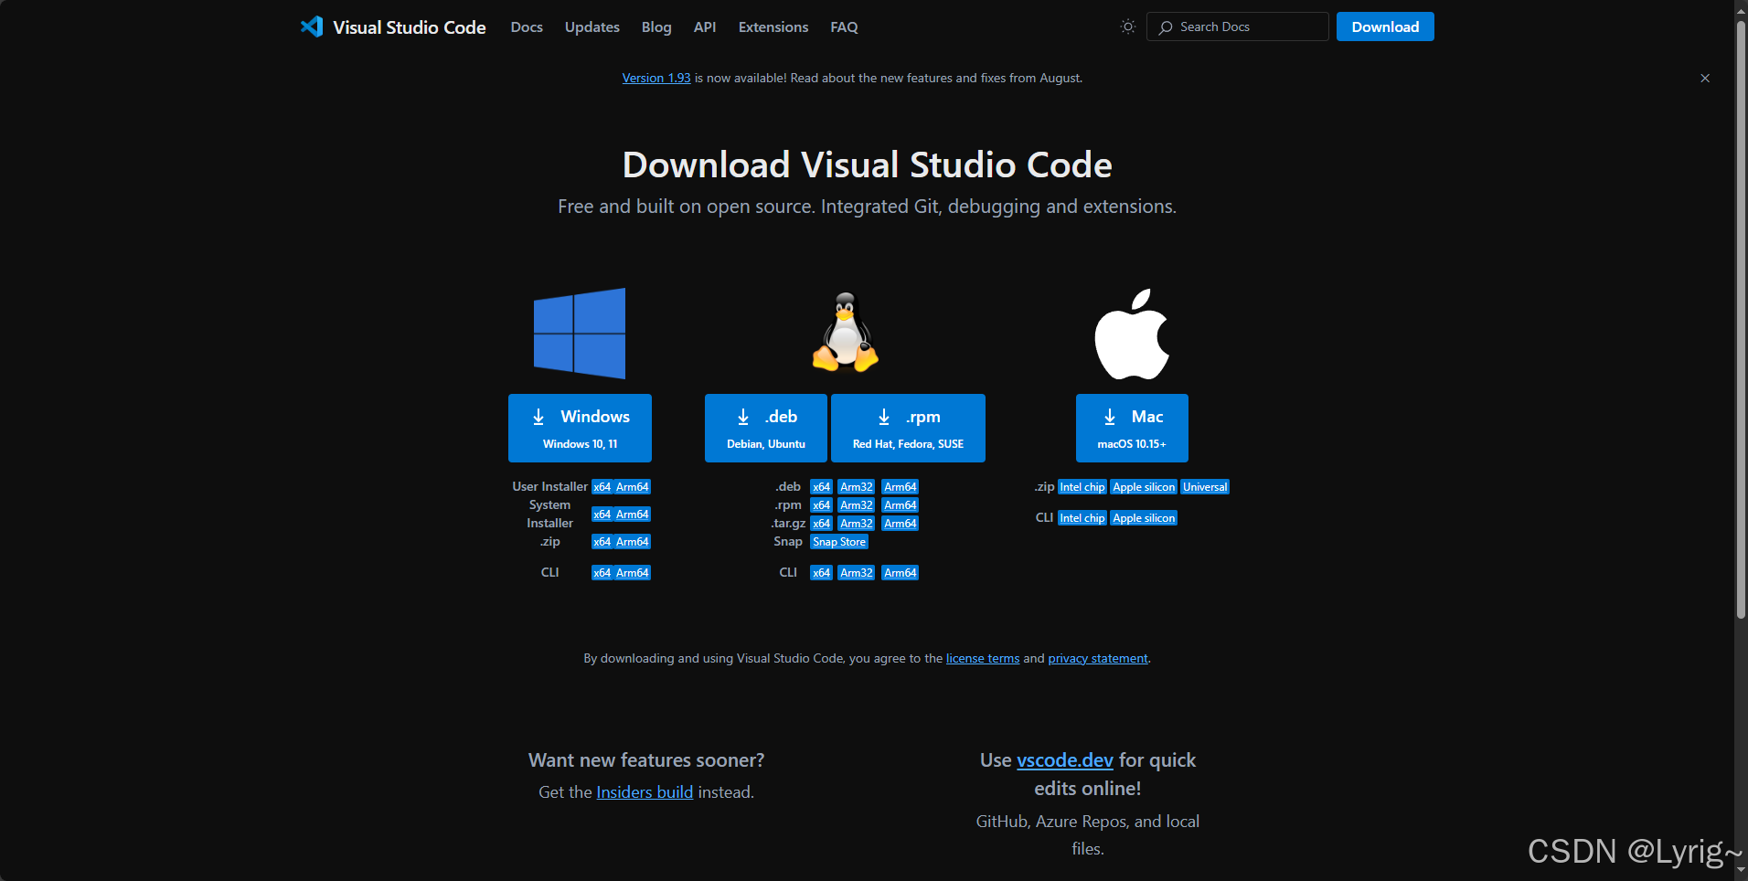The width and height of the screenshot is (1748, 881).
Task: Click the blue Download button in header
Action: (1385, 27)
